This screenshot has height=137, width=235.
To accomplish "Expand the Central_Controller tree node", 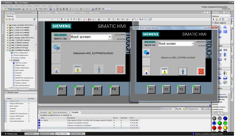I will tap(8, 25).
